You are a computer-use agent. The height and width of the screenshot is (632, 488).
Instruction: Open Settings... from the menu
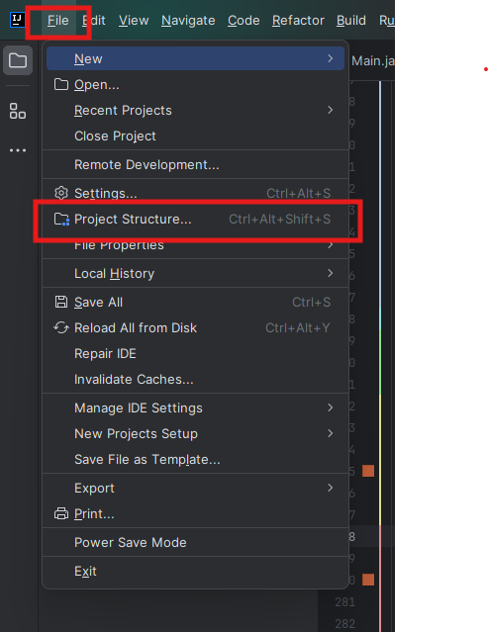[195, 193]
